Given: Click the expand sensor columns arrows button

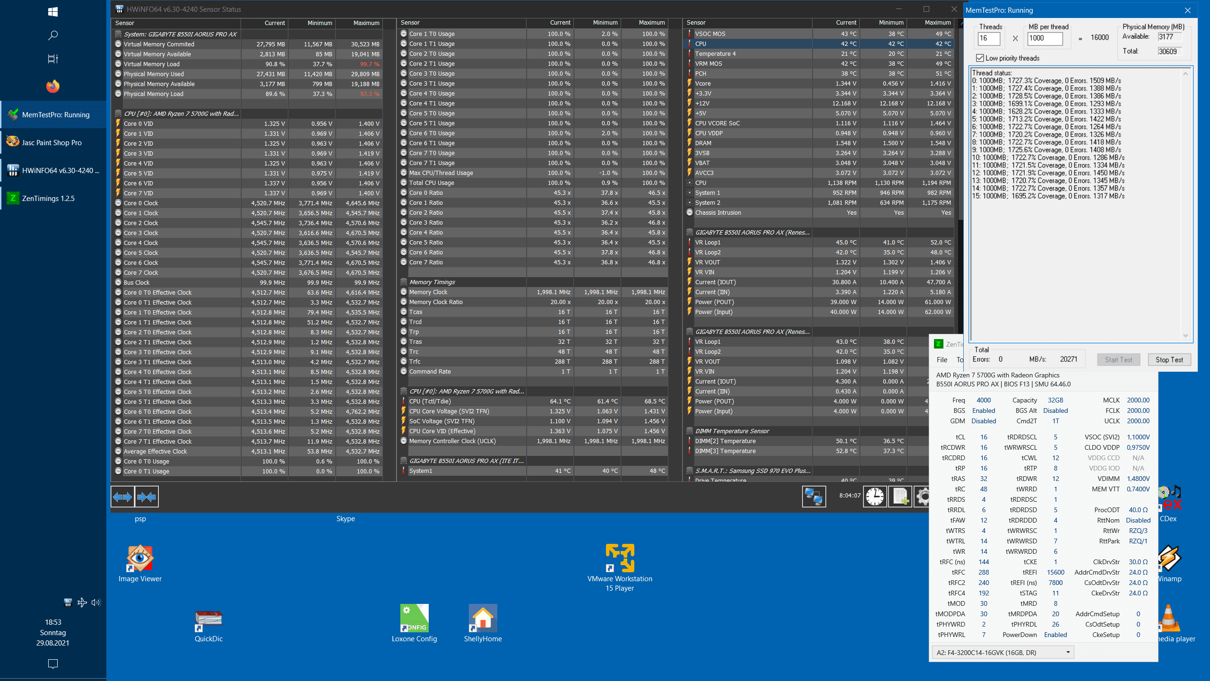Looking at the screenshot, I should [x=122, y=497].
